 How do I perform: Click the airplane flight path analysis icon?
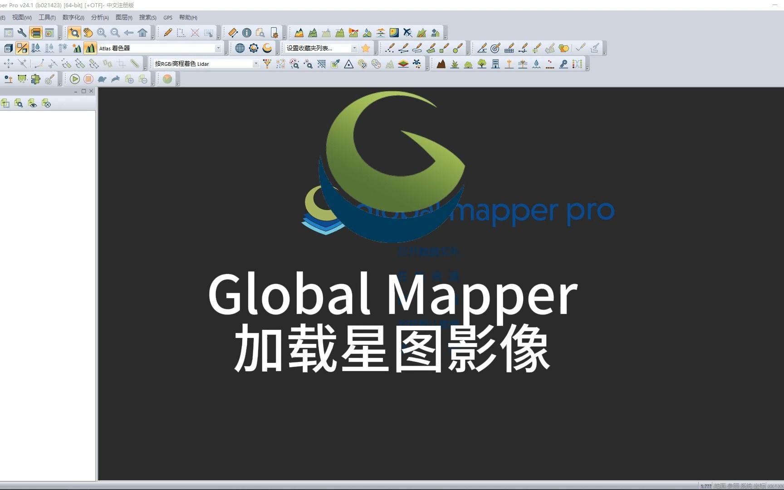pyautogui.click(x=407, y=33)
